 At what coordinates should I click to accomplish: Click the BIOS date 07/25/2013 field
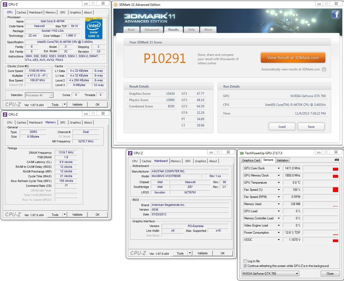pyautogui.click(x=190, y=214)
